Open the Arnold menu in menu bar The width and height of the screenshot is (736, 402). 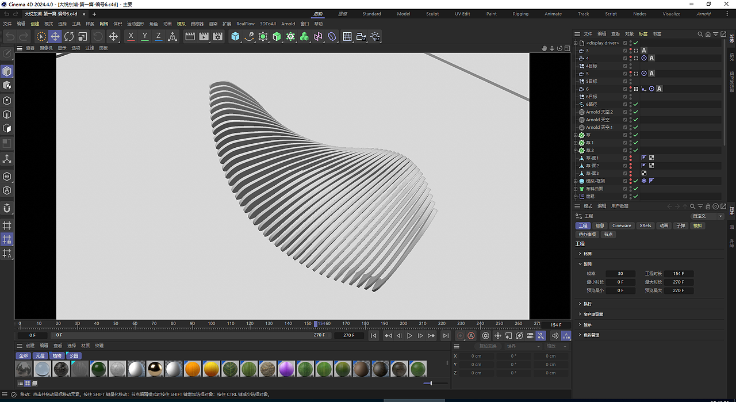pyautogui.click(x=288, y=24)
